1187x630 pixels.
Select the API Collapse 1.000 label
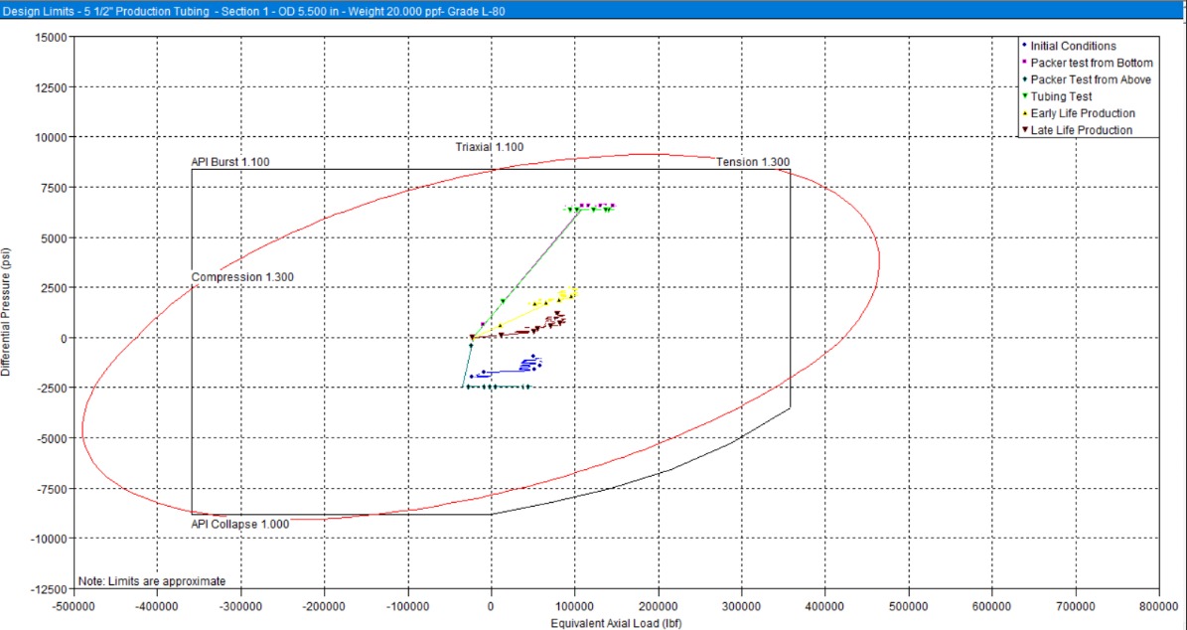[x=239, y=524]
